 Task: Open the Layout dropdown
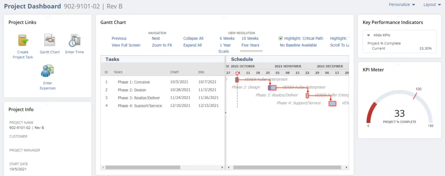(432, 4)
